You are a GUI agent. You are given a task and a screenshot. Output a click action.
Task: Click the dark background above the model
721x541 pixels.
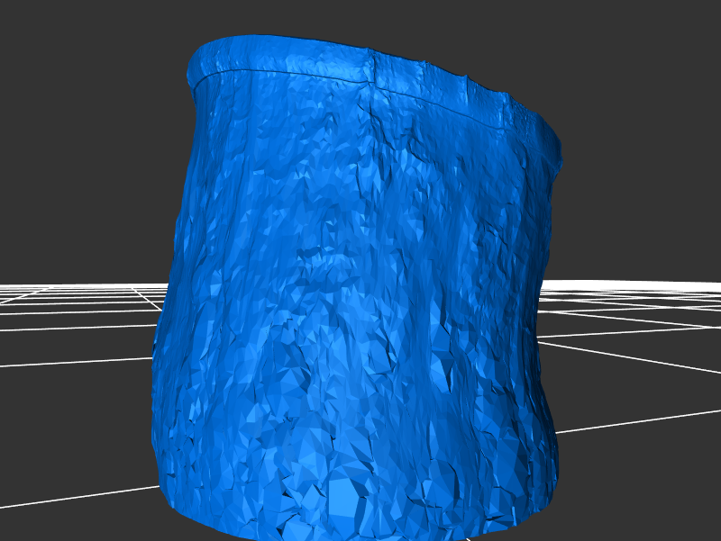click(360, 18)
